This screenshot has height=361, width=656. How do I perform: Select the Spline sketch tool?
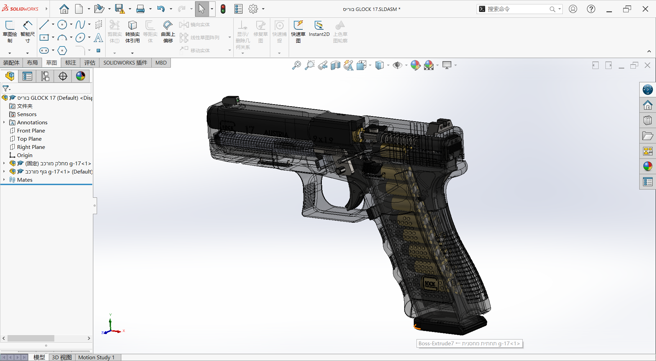coord(80,25)
